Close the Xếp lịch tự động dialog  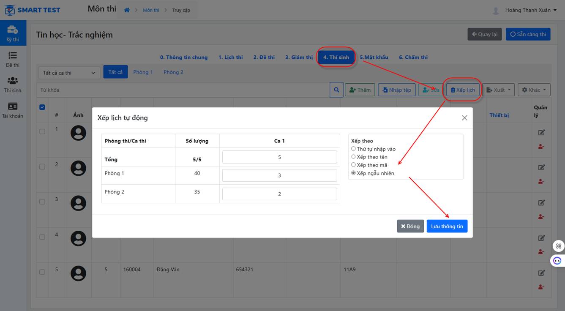(464, 118)
